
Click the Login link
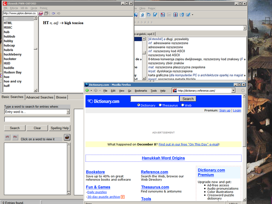[237, 110]
